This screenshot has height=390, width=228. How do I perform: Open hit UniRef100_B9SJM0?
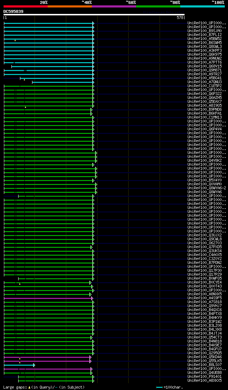tap(205, 31)
